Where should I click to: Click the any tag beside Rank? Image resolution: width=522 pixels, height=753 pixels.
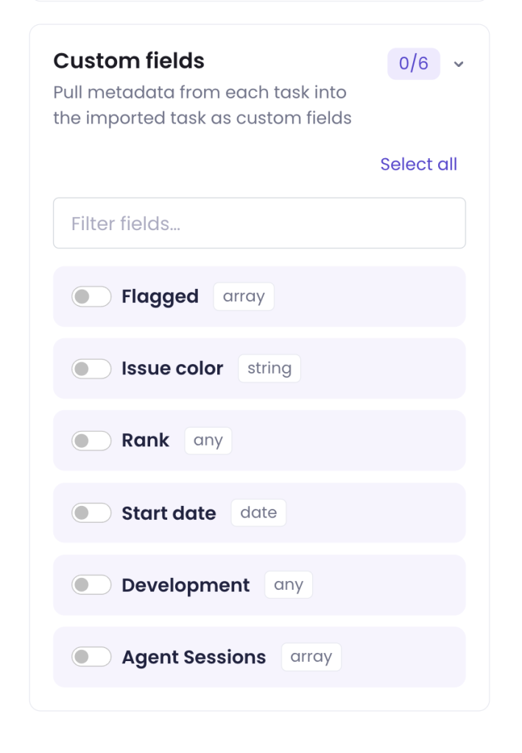[x=208, y=440]
